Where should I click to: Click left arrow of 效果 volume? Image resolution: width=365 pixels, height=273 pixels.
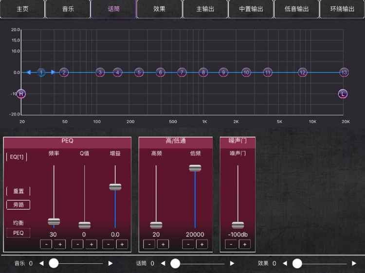click(x=285, y=263)
